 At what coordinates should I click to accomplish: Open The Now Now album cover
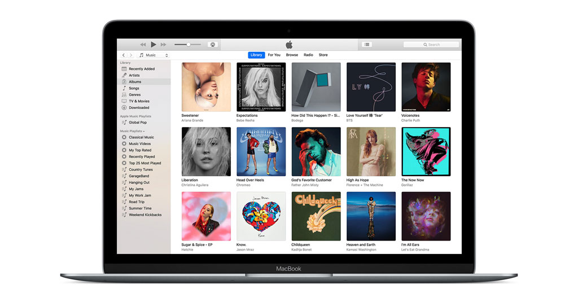tap(426, 151)
